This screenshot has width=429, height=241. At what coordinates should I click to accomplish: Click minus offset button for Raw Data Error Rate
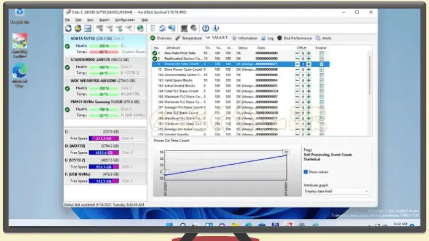coord(297,53)
